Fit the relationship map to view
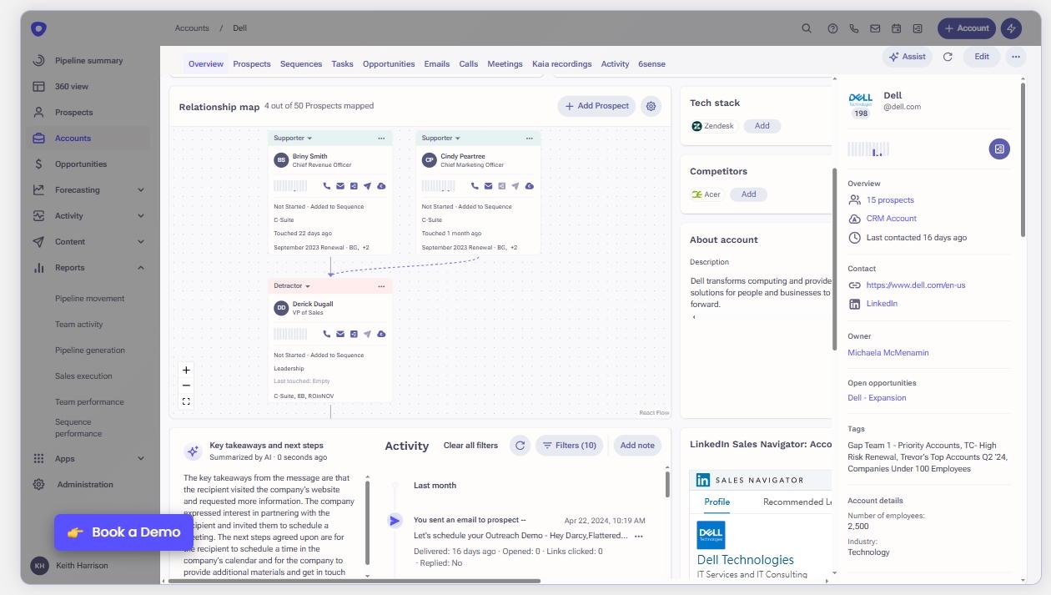Image resolution: width=1051 pixels, height=595 pixels. pyautogui.click(x=186, y=401)
